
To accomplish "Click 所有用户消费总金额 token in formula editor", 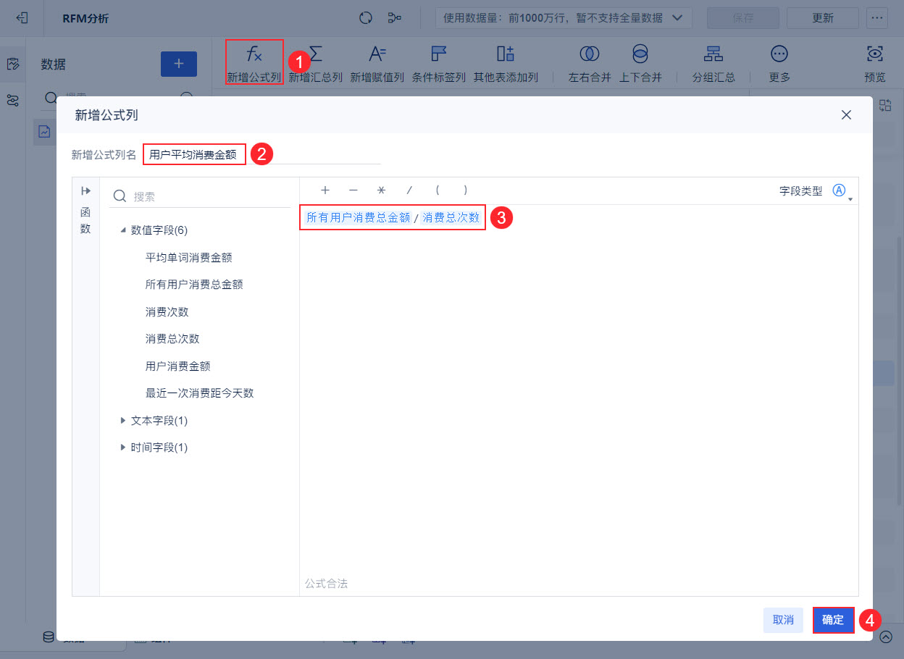I will coord(359,217).
